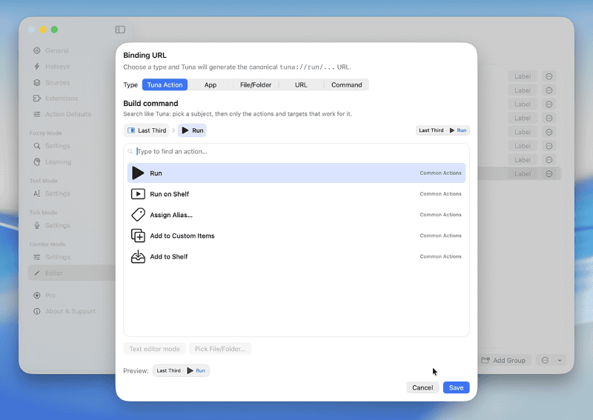The width and height of the screenshot is (593, 420).
Task: Switch binding type to File/Folder
Action: click(x=256, y=84)
